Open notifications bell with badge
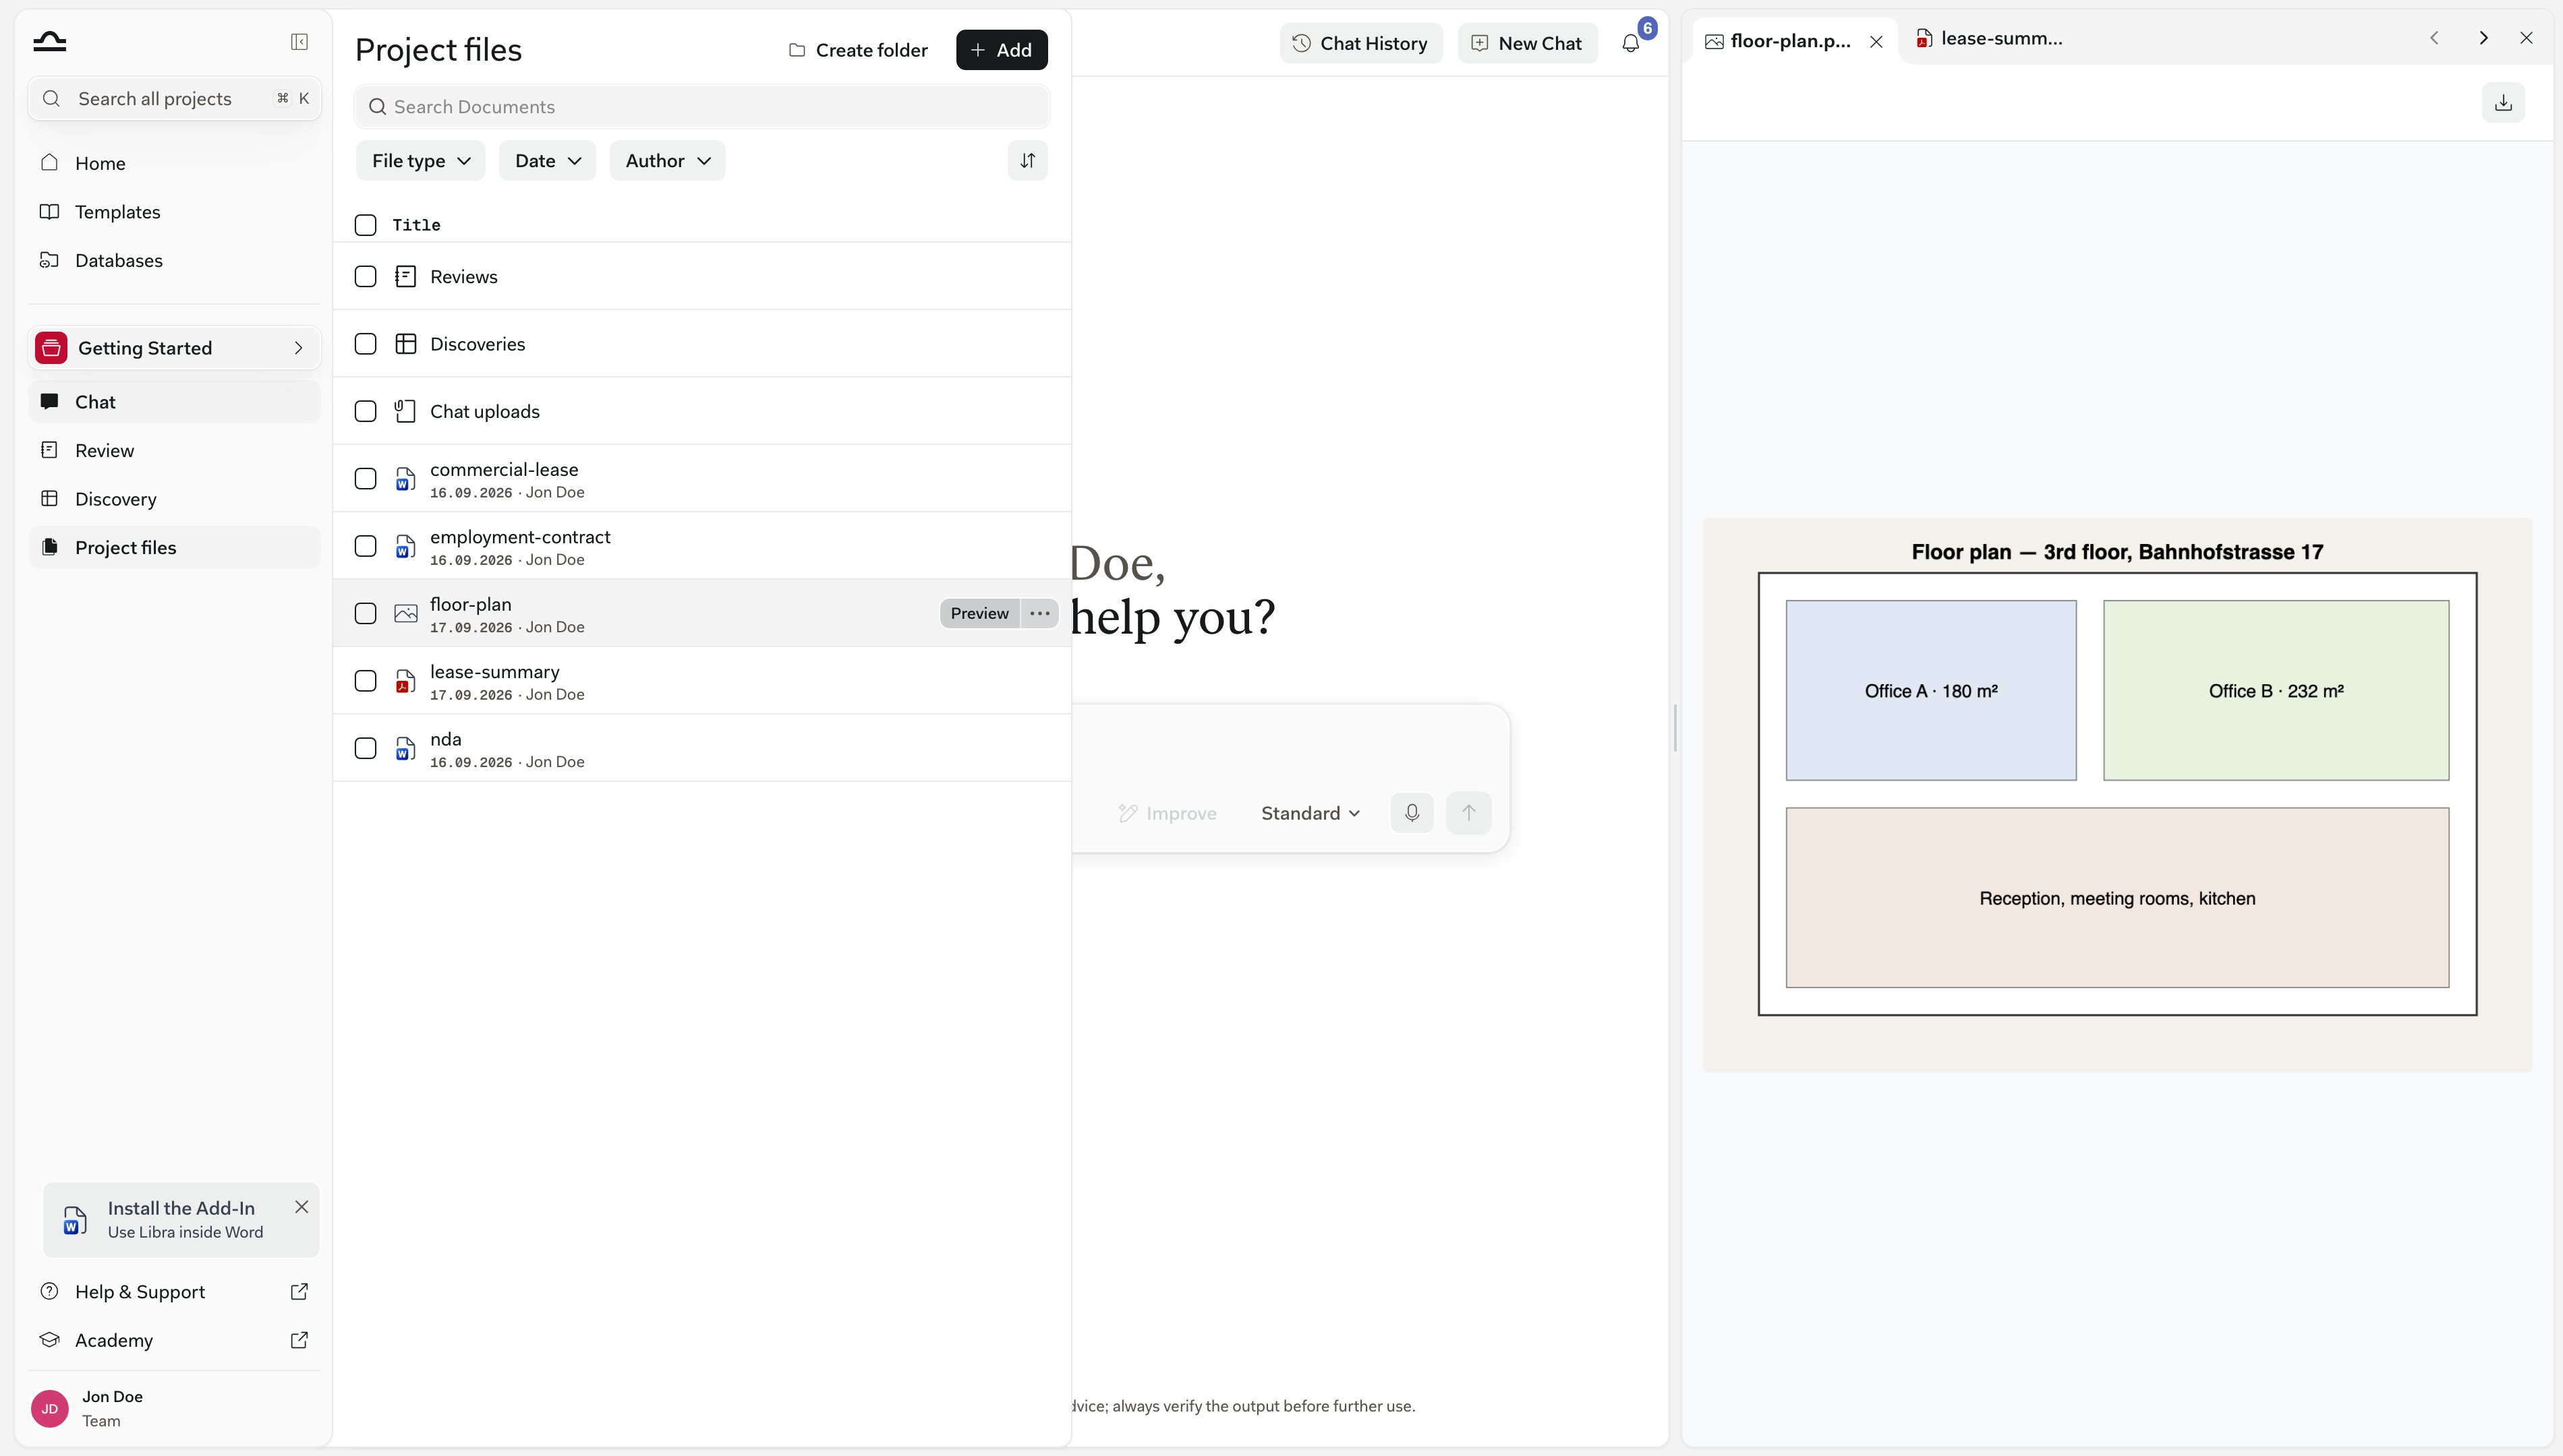The height and width of the screenshot is (1456, 2563). [x=1631, y=43]
